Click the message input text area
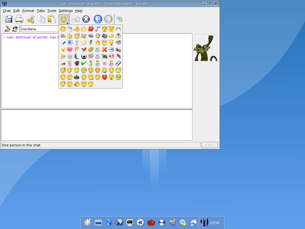Screen dimensions: 305x229 [97, 125]
